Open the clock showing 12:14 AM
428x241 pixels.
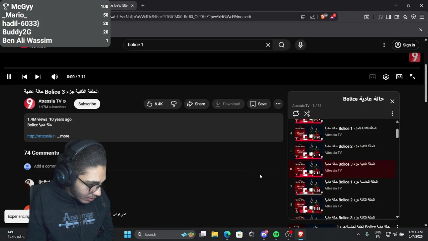pyautogui.click(x=415, y=234)
